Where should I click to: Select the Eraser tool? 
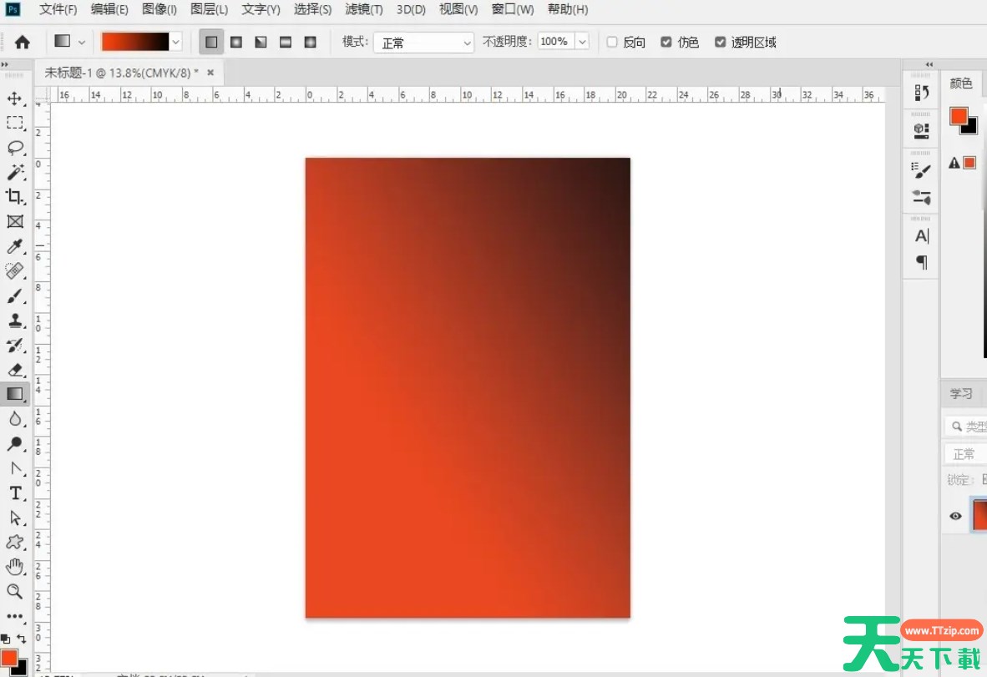pyautogui.click(x=15, y=369)
